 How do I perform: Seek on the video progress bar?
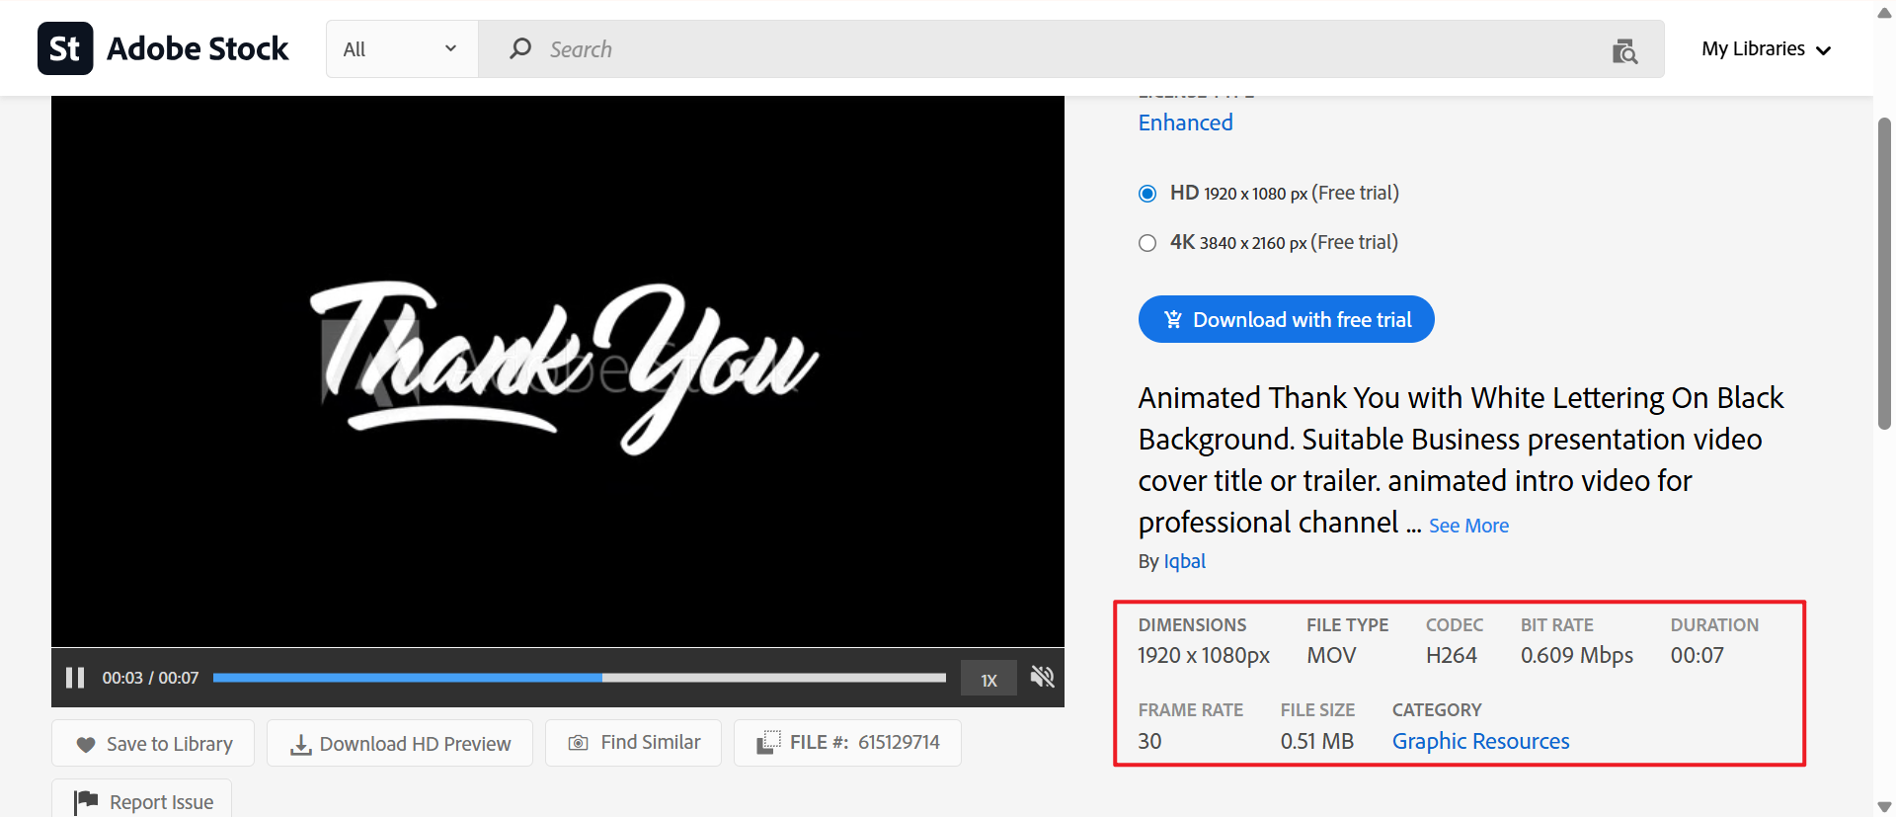(x=580, y=678)
